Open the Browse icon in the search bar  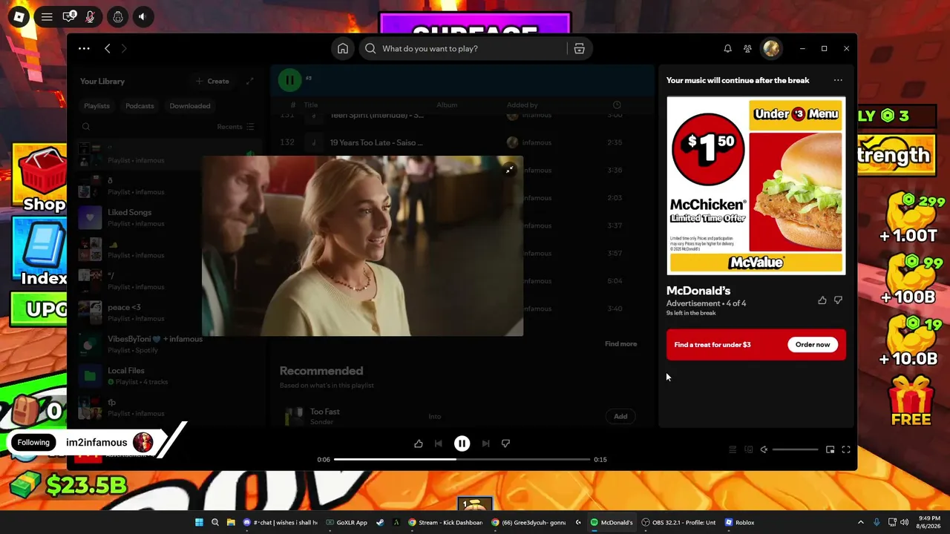point(580,48)
